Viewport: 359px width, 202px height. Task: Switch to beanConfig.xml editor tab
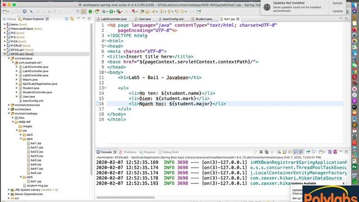click(171, 19)
